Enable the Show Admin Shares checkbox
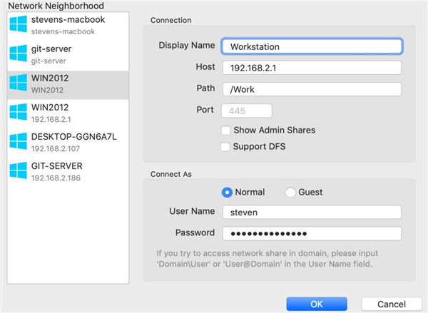 226,130
